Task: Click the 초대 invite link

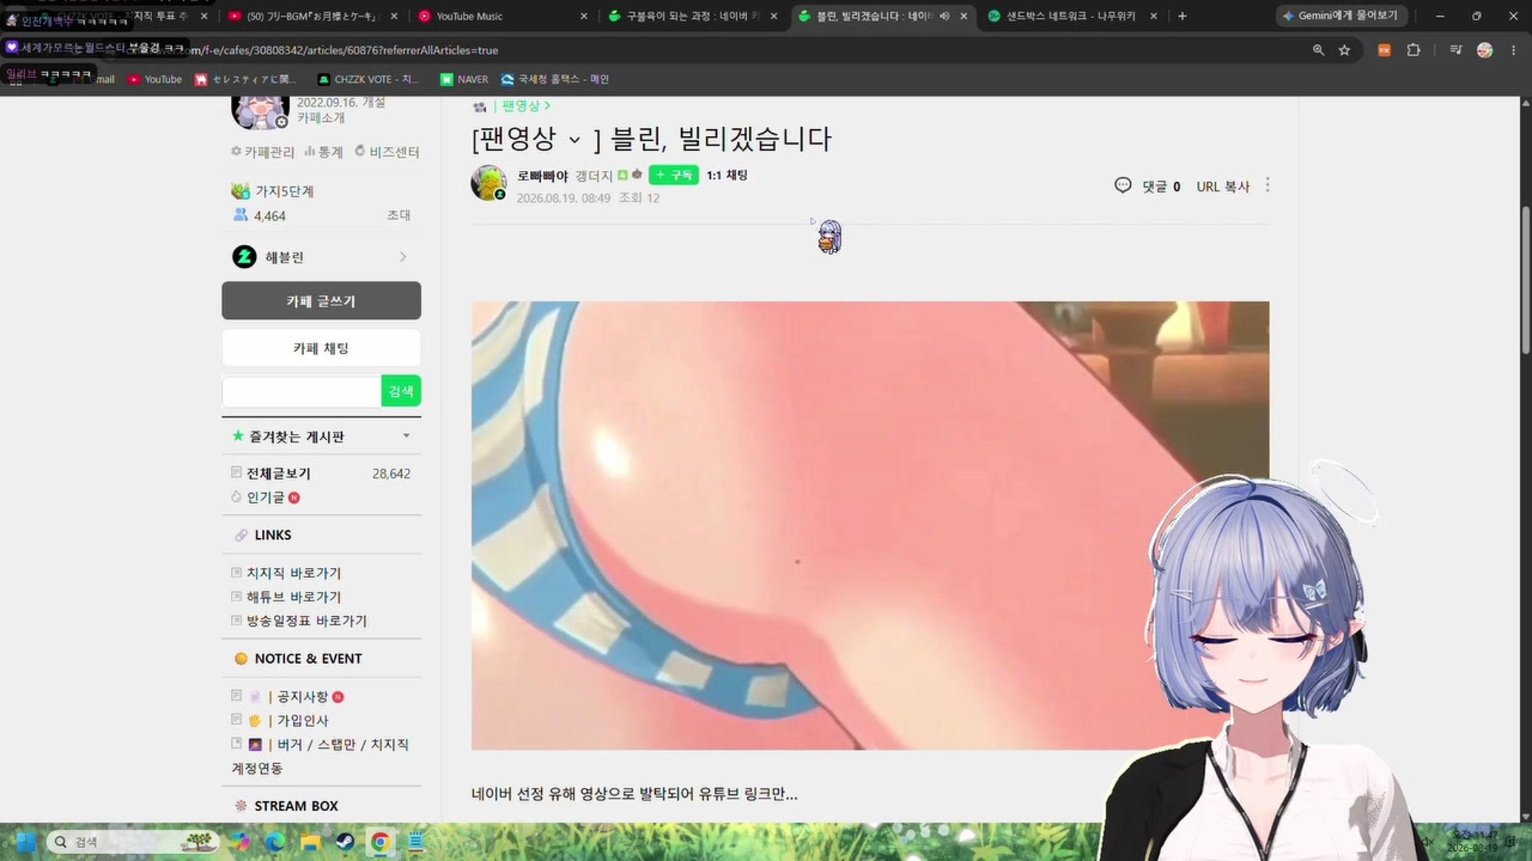Action: point(398,215)
